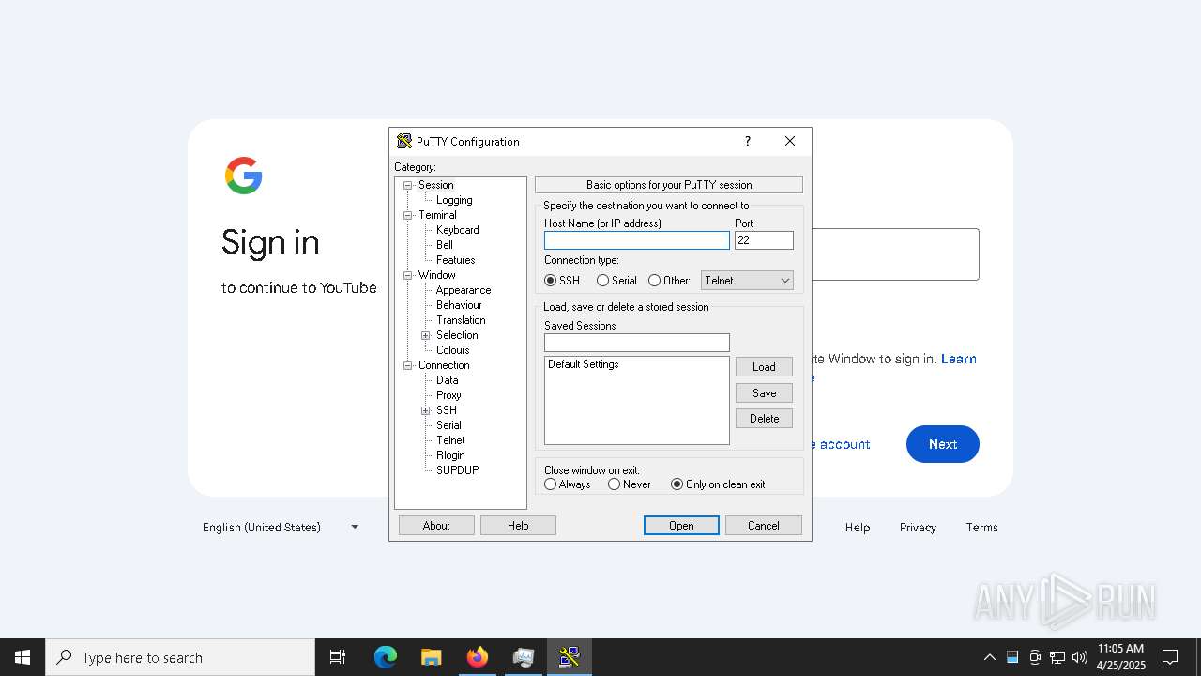Select Colours in the category tree

(x=453, y=350)
